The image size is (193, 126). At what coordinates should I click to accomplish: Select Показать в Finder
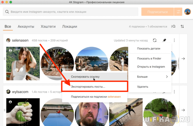[150, 58]
